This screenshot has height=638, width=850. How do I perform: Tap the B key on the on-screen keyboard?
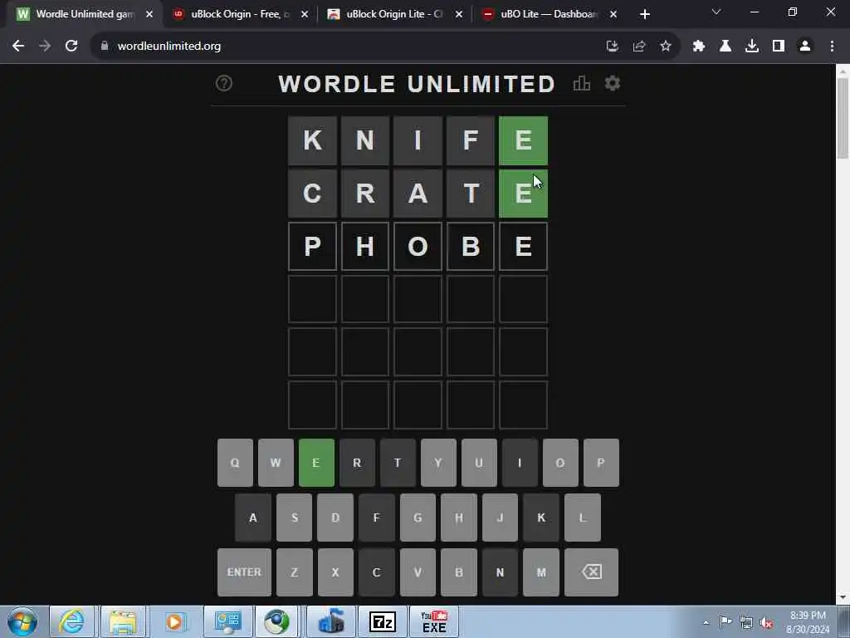point(459,572)
